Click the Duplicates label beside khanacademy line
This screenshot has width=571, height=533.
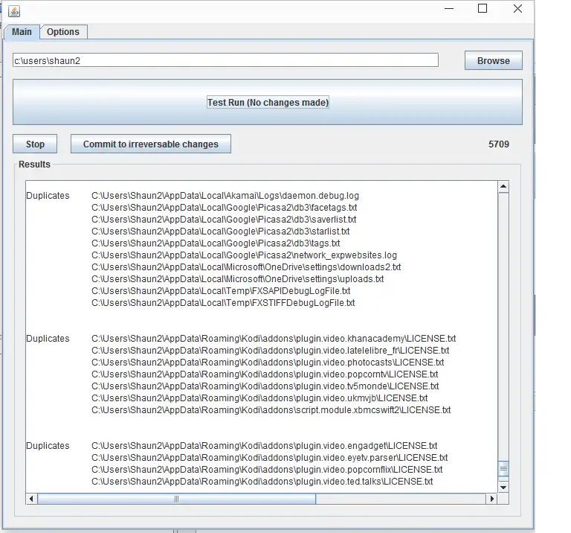click(48, 339)
